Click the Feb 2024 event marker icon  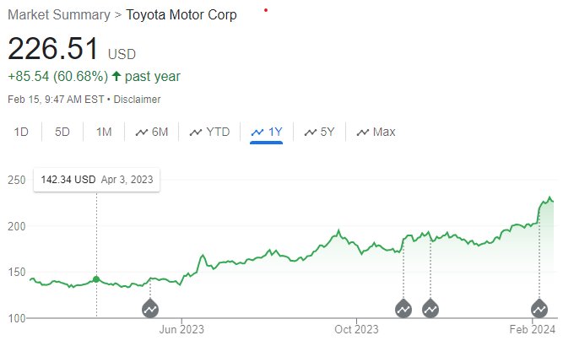(x=539, y=309)
